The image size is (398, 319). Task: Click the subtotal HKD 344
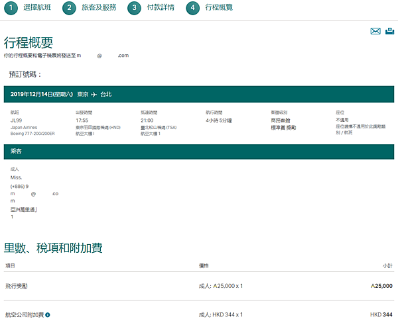pos(381,314)
